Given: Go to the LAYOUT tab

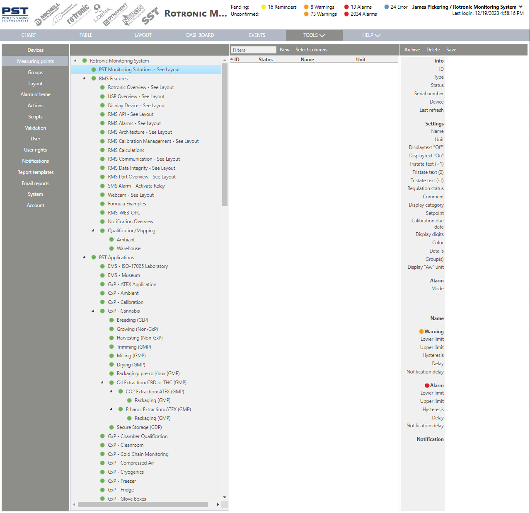Looking at the screenshot, I should (x=143, y=35).
